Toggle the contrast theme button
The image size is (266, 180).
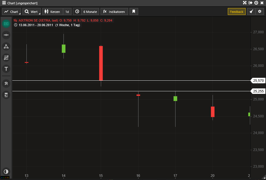point(6,171)
